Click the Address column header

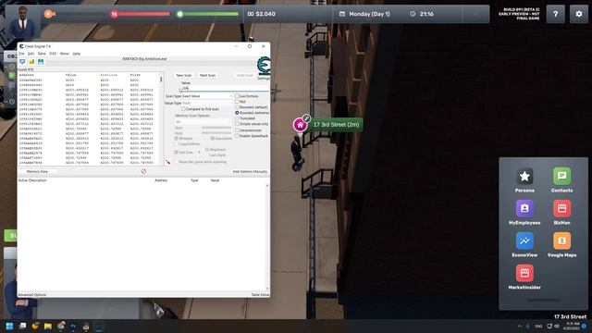tap(27, 75)
